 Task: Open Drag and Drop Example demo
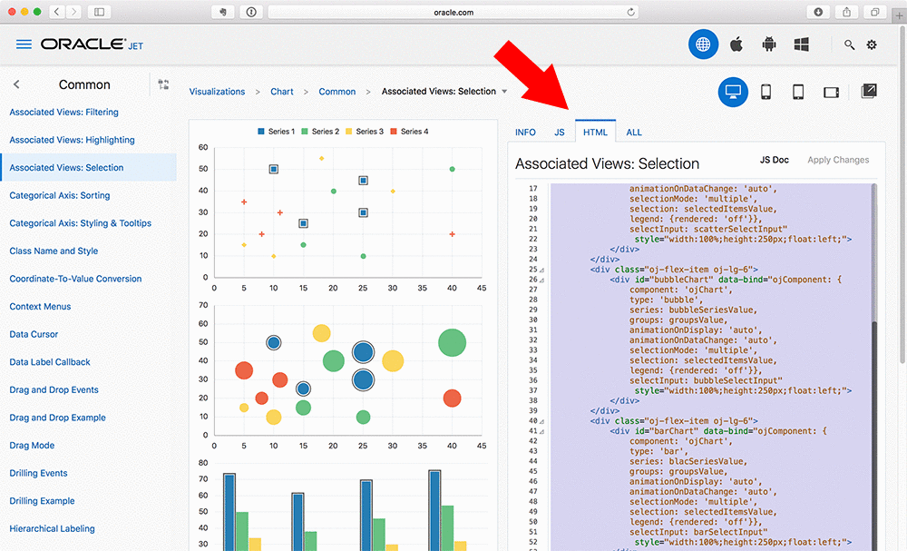coord(57,418)
